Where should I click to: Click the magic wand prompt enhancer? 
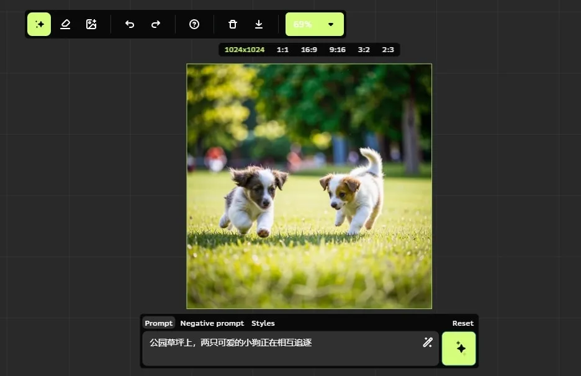click(x=427, y=342)
